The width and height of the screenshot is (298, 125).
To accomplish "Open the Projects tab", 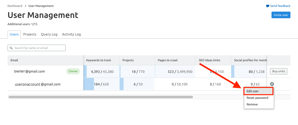I will click(x=30, y=34).
